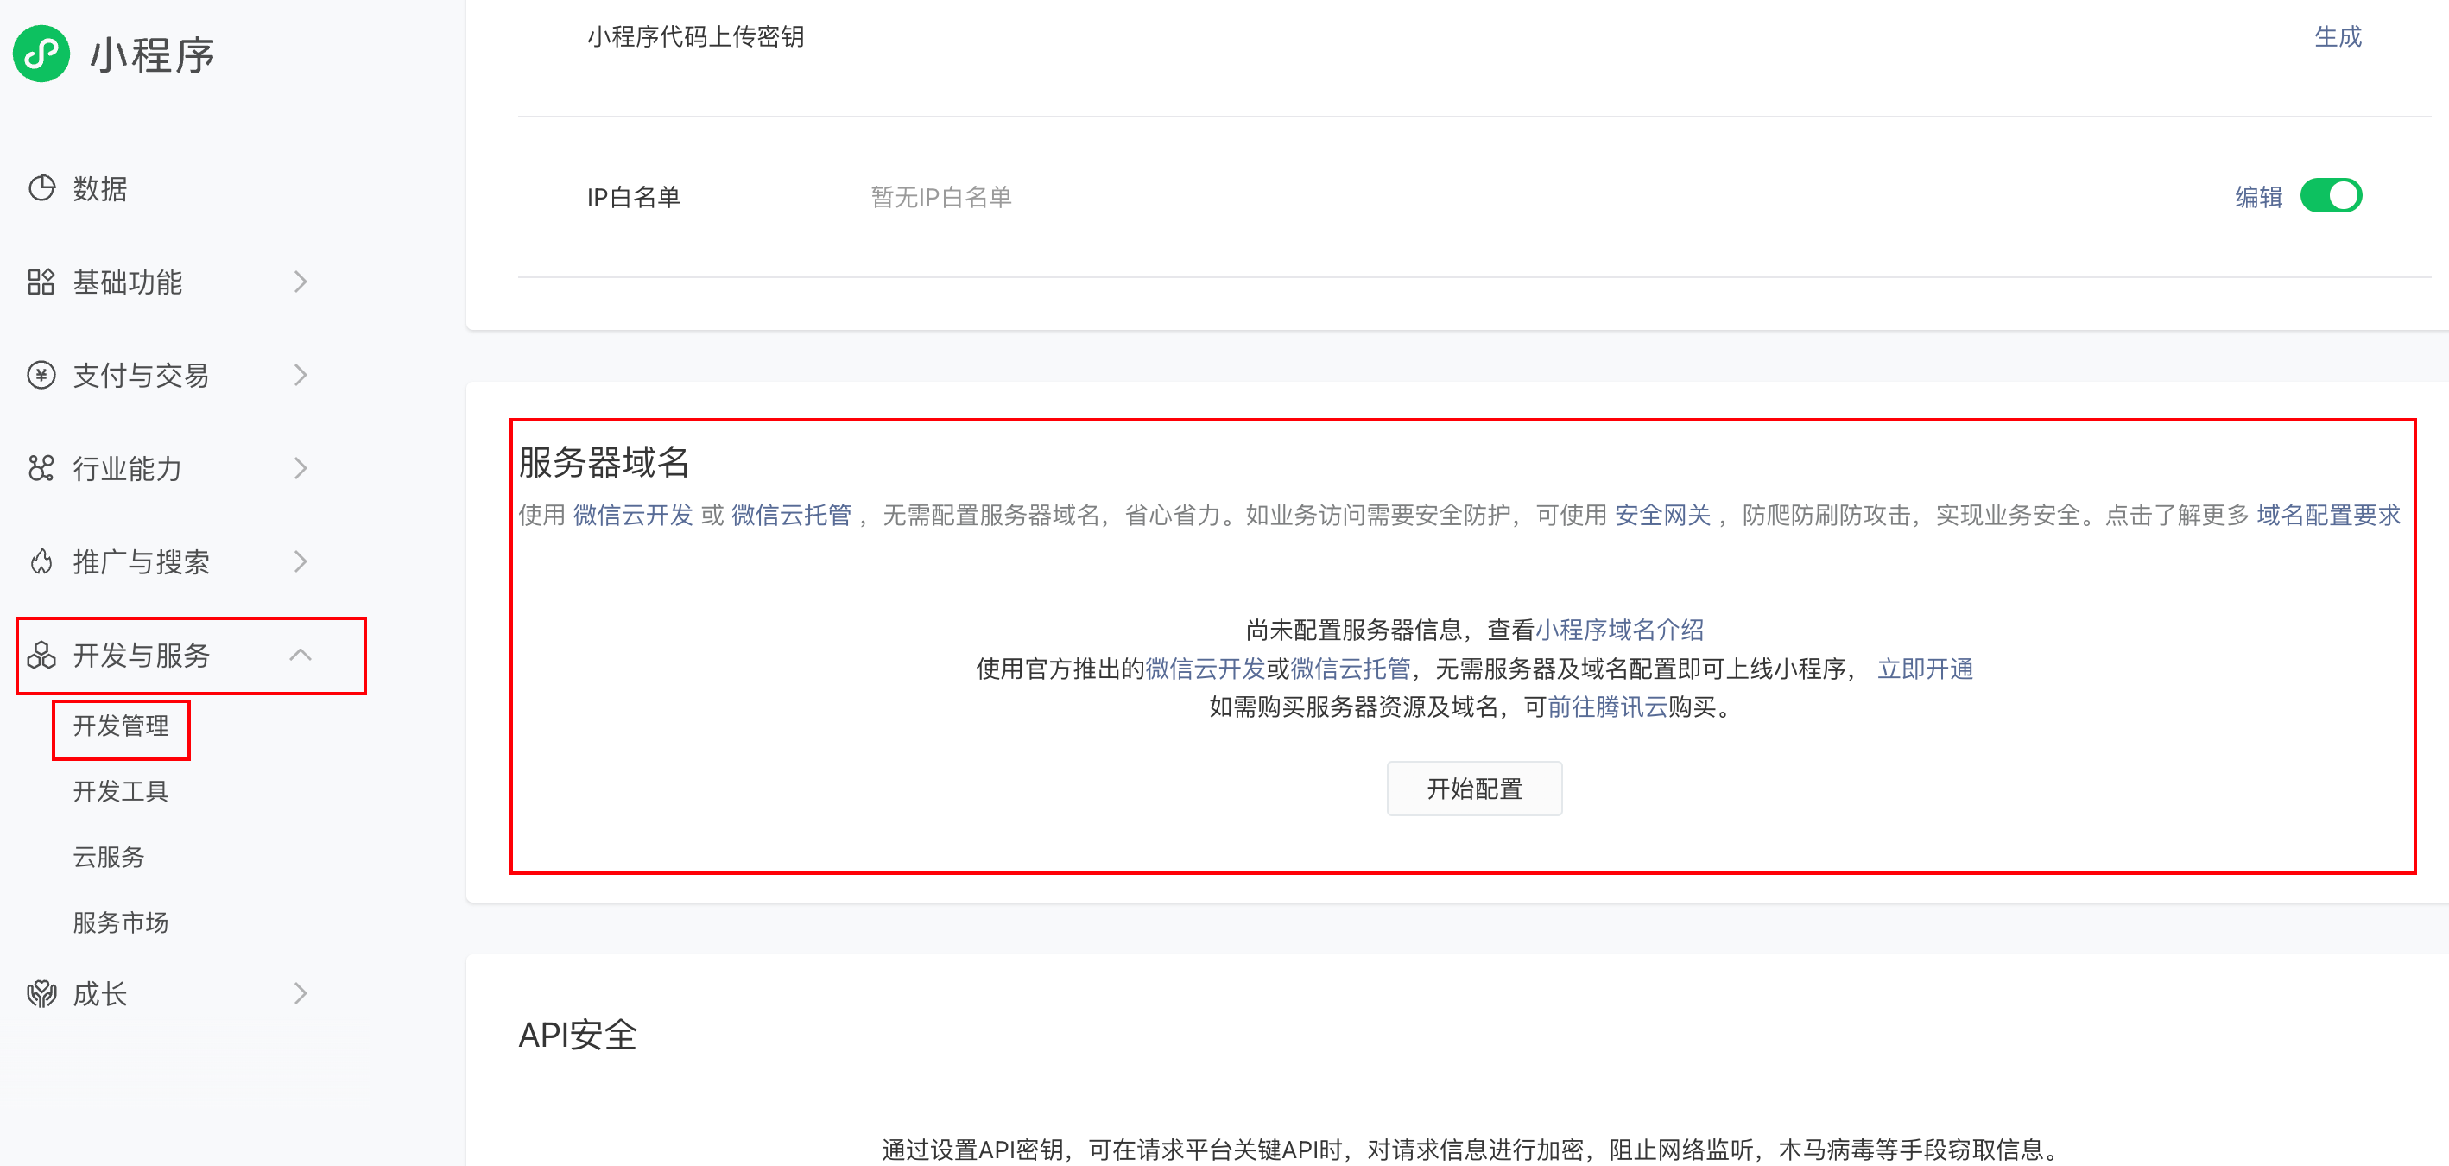Click the 支付与交易 yen coin icon
This screenshot has width=2449, height=1166.
(x=41, y=375)
